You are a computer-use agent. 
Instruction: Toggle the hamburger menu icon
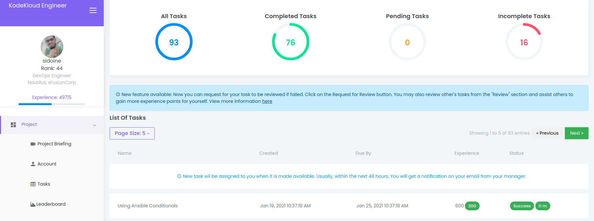[x=93, y=10]
